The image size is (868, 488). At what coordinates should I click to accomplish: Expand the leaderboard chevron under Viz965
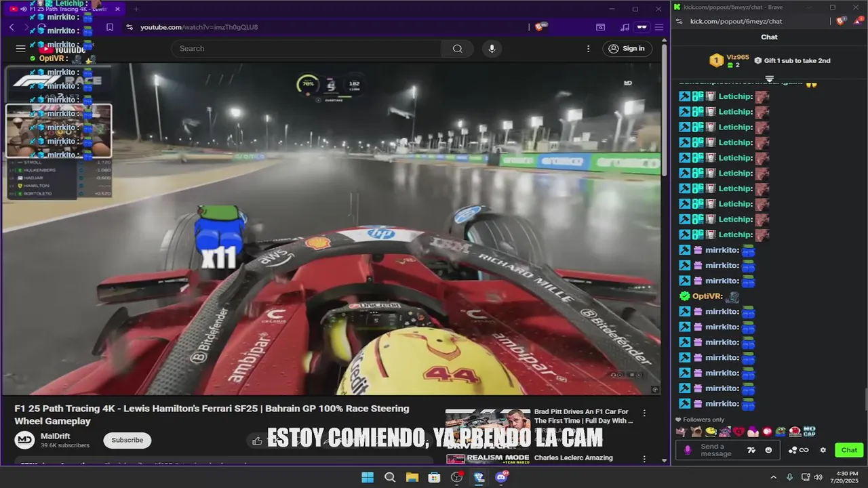(769, 79)
